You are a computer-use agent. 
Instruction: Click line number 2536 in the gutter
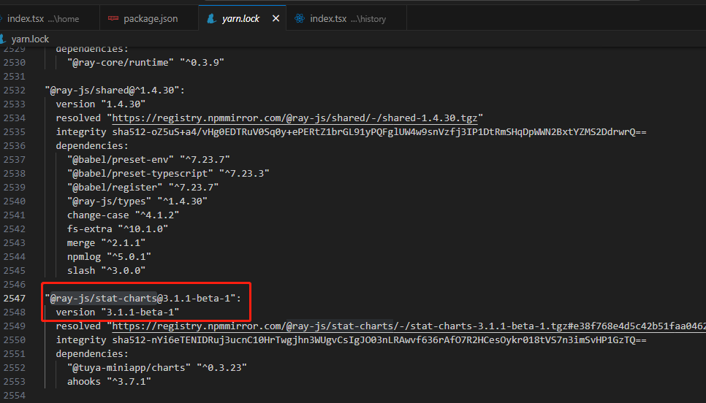[15, 146]
